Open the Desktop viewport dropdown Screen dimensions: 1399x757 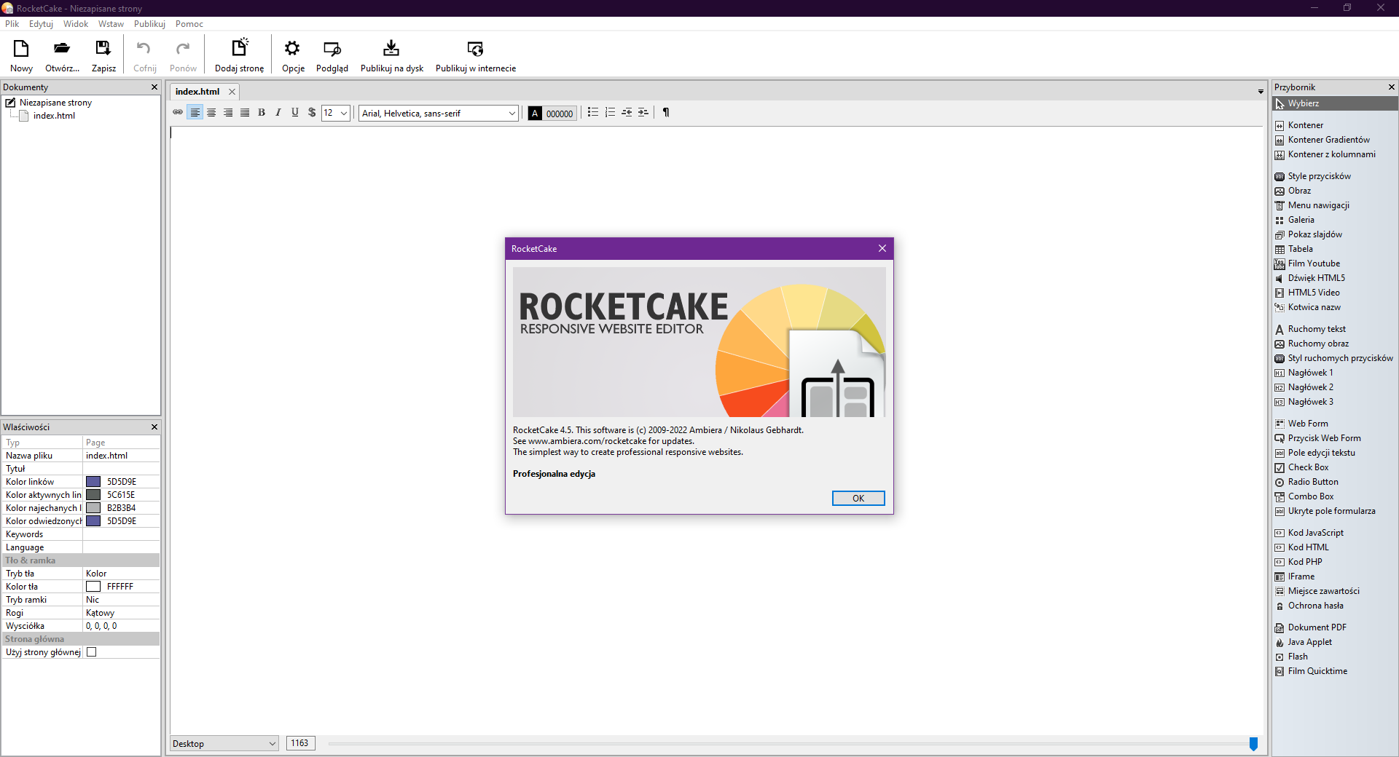224,743
